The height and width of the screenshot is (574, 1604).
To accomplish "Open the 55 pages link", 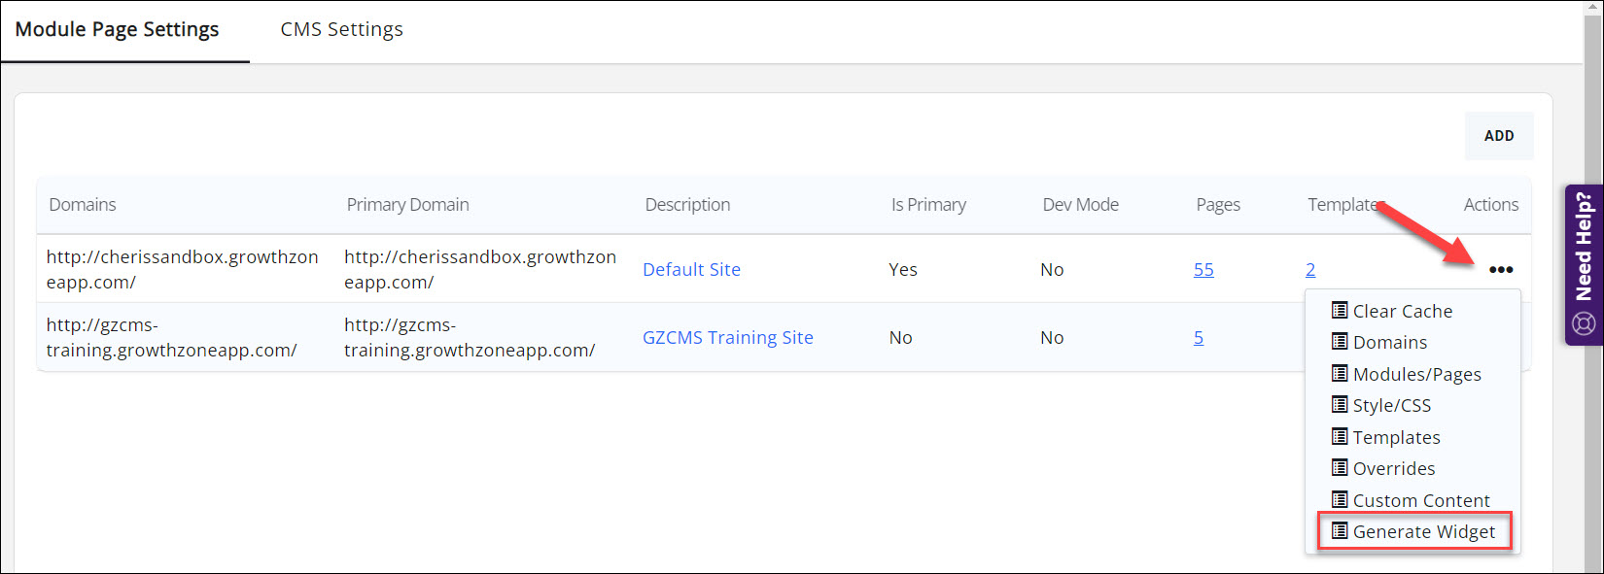I will pos(1203,270).
